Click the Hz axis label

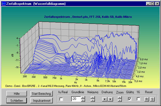[76, 82]
